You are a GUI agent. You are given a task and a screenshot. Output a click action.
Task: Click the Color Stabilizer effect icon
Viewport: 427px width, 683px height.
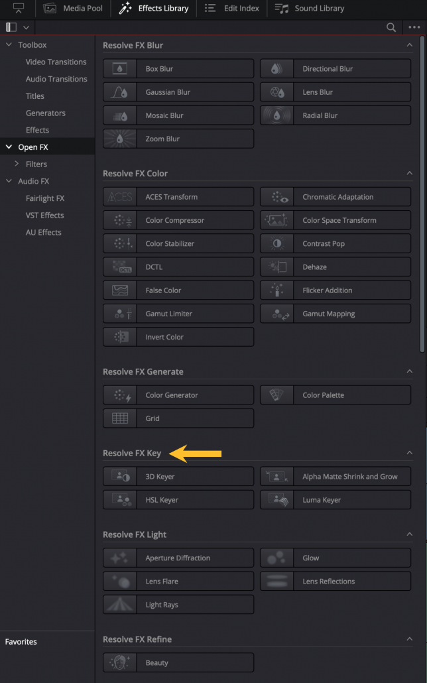click(x=119, y=243)
